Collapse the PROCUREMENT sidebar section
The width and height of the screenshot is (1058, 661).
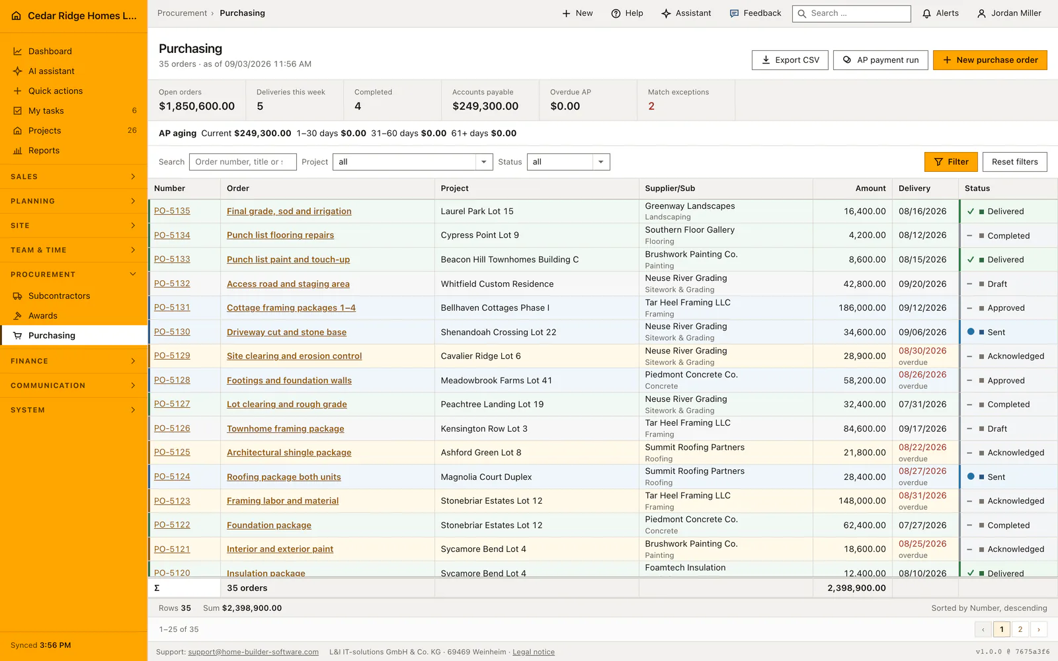click(73, 274)
